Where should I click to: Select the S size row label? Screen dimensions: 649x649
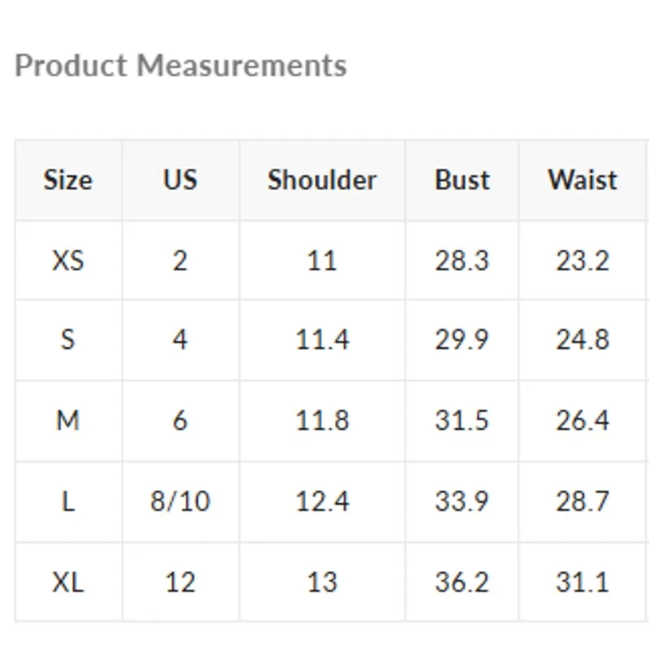tap(68, 339)
